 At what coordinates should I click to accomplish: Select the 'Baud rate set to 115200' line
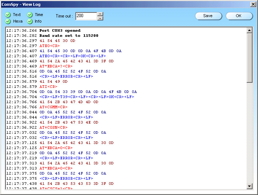(69, 36)
